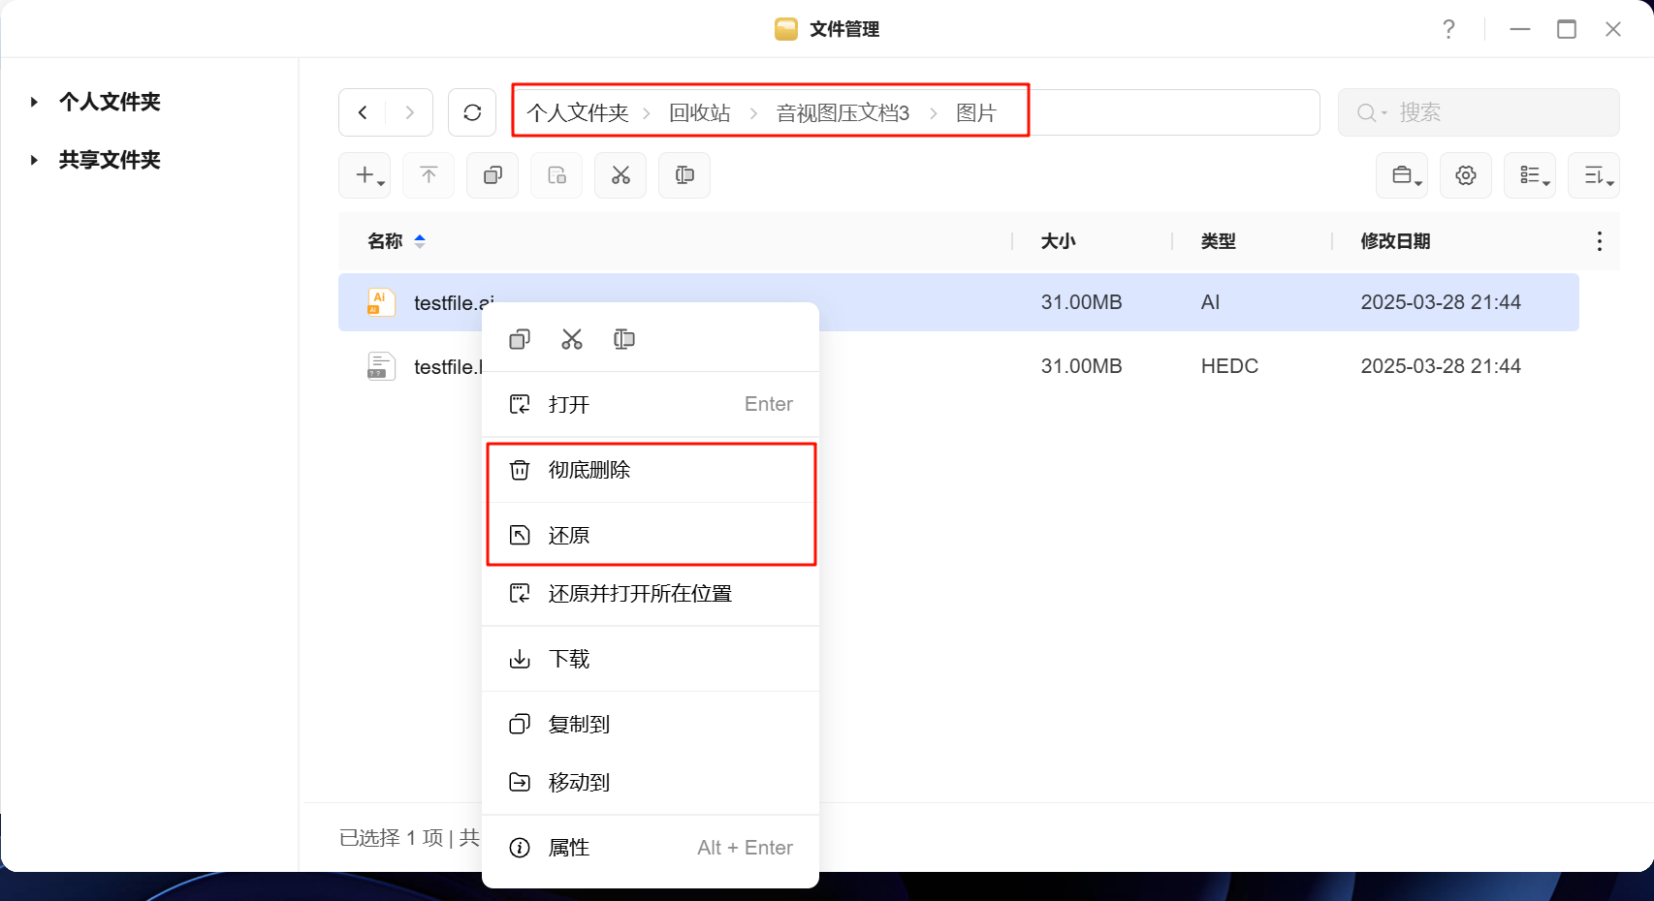Click the help question mark icon
This screenshot has height=901, width=1654.
(1448, 29)
